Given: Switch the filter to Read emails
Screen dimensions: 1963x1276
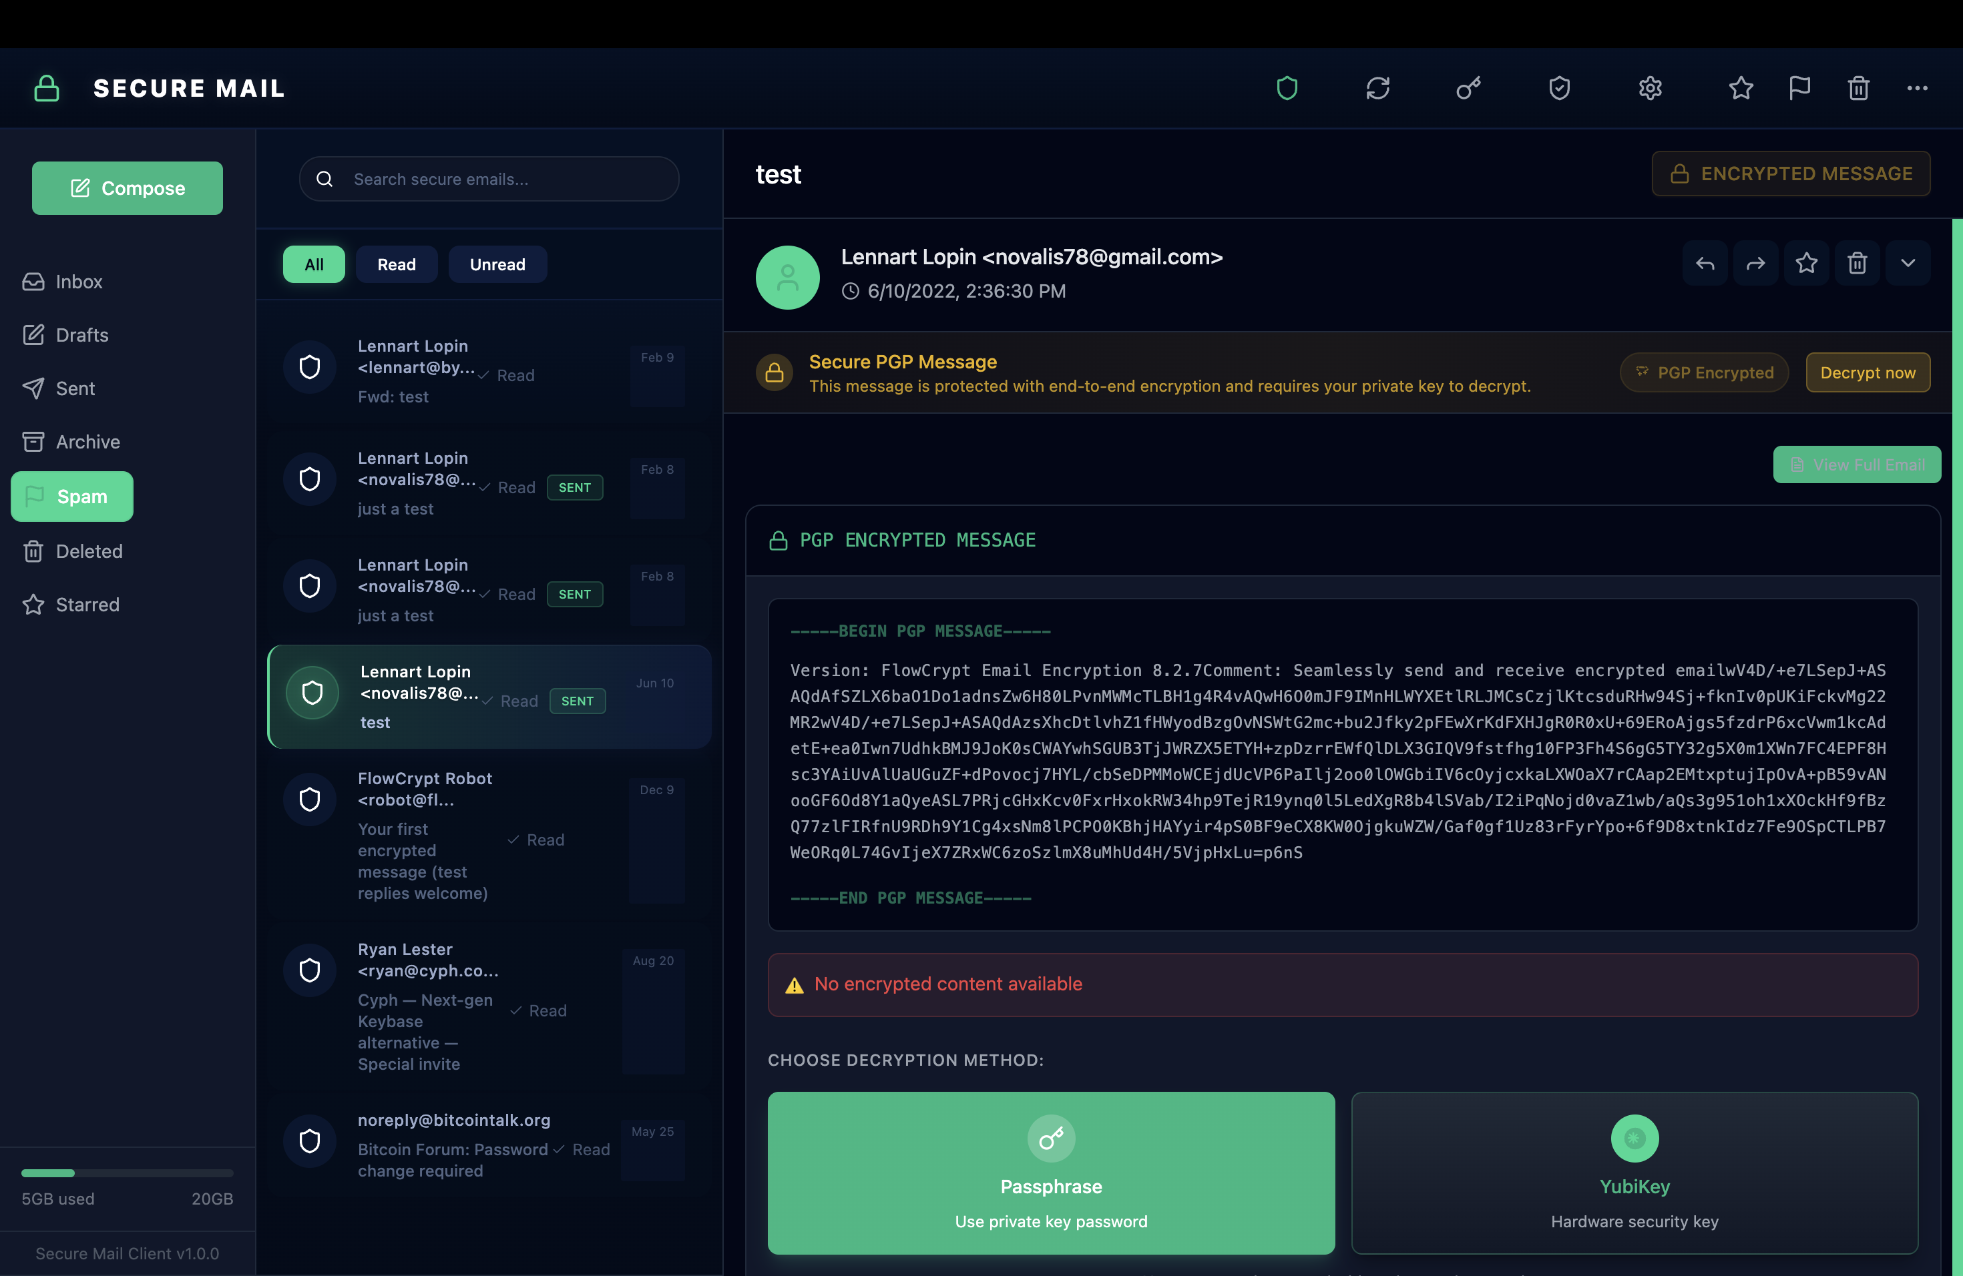Looking at the screenshot, I should point(397,264).
